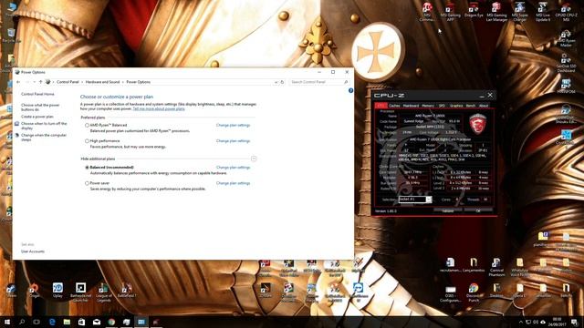Screen dimensions: 584x328
Task: Open MSI Gaming Lan Manager shortcut
Action: coord(496,12)
